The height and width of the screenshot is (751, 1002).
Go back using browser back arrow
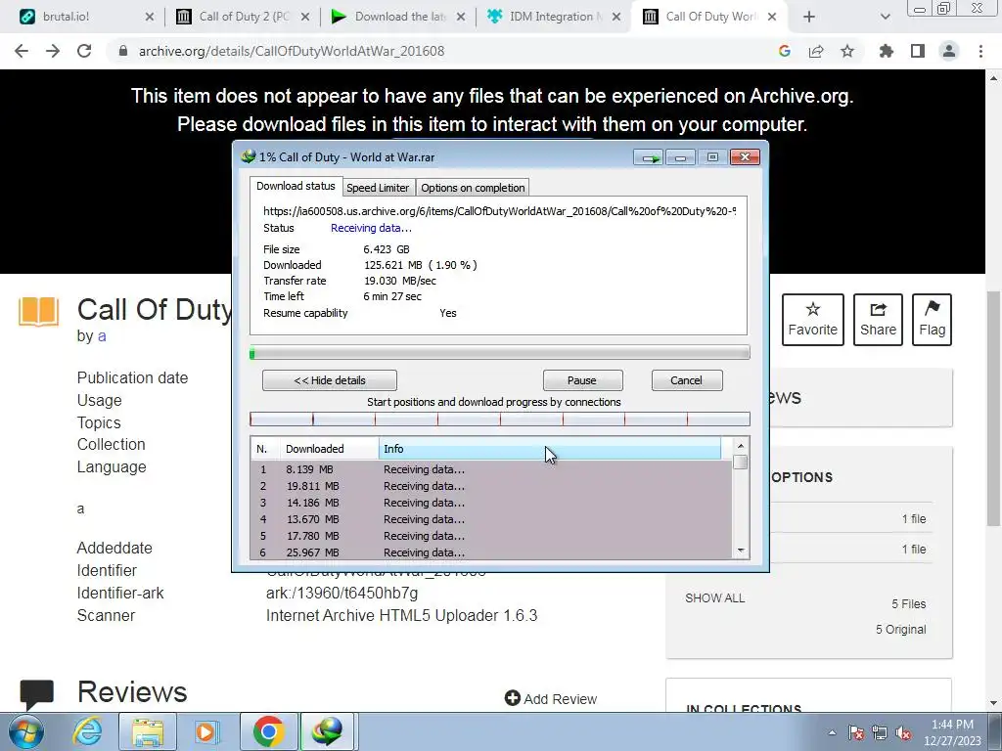pos(22,51)
